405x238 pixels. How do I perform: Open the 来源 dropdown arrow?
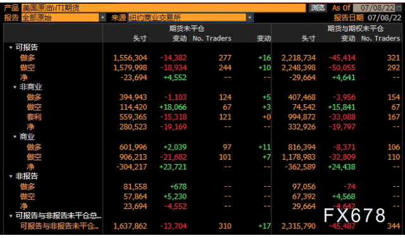[250, 18]
